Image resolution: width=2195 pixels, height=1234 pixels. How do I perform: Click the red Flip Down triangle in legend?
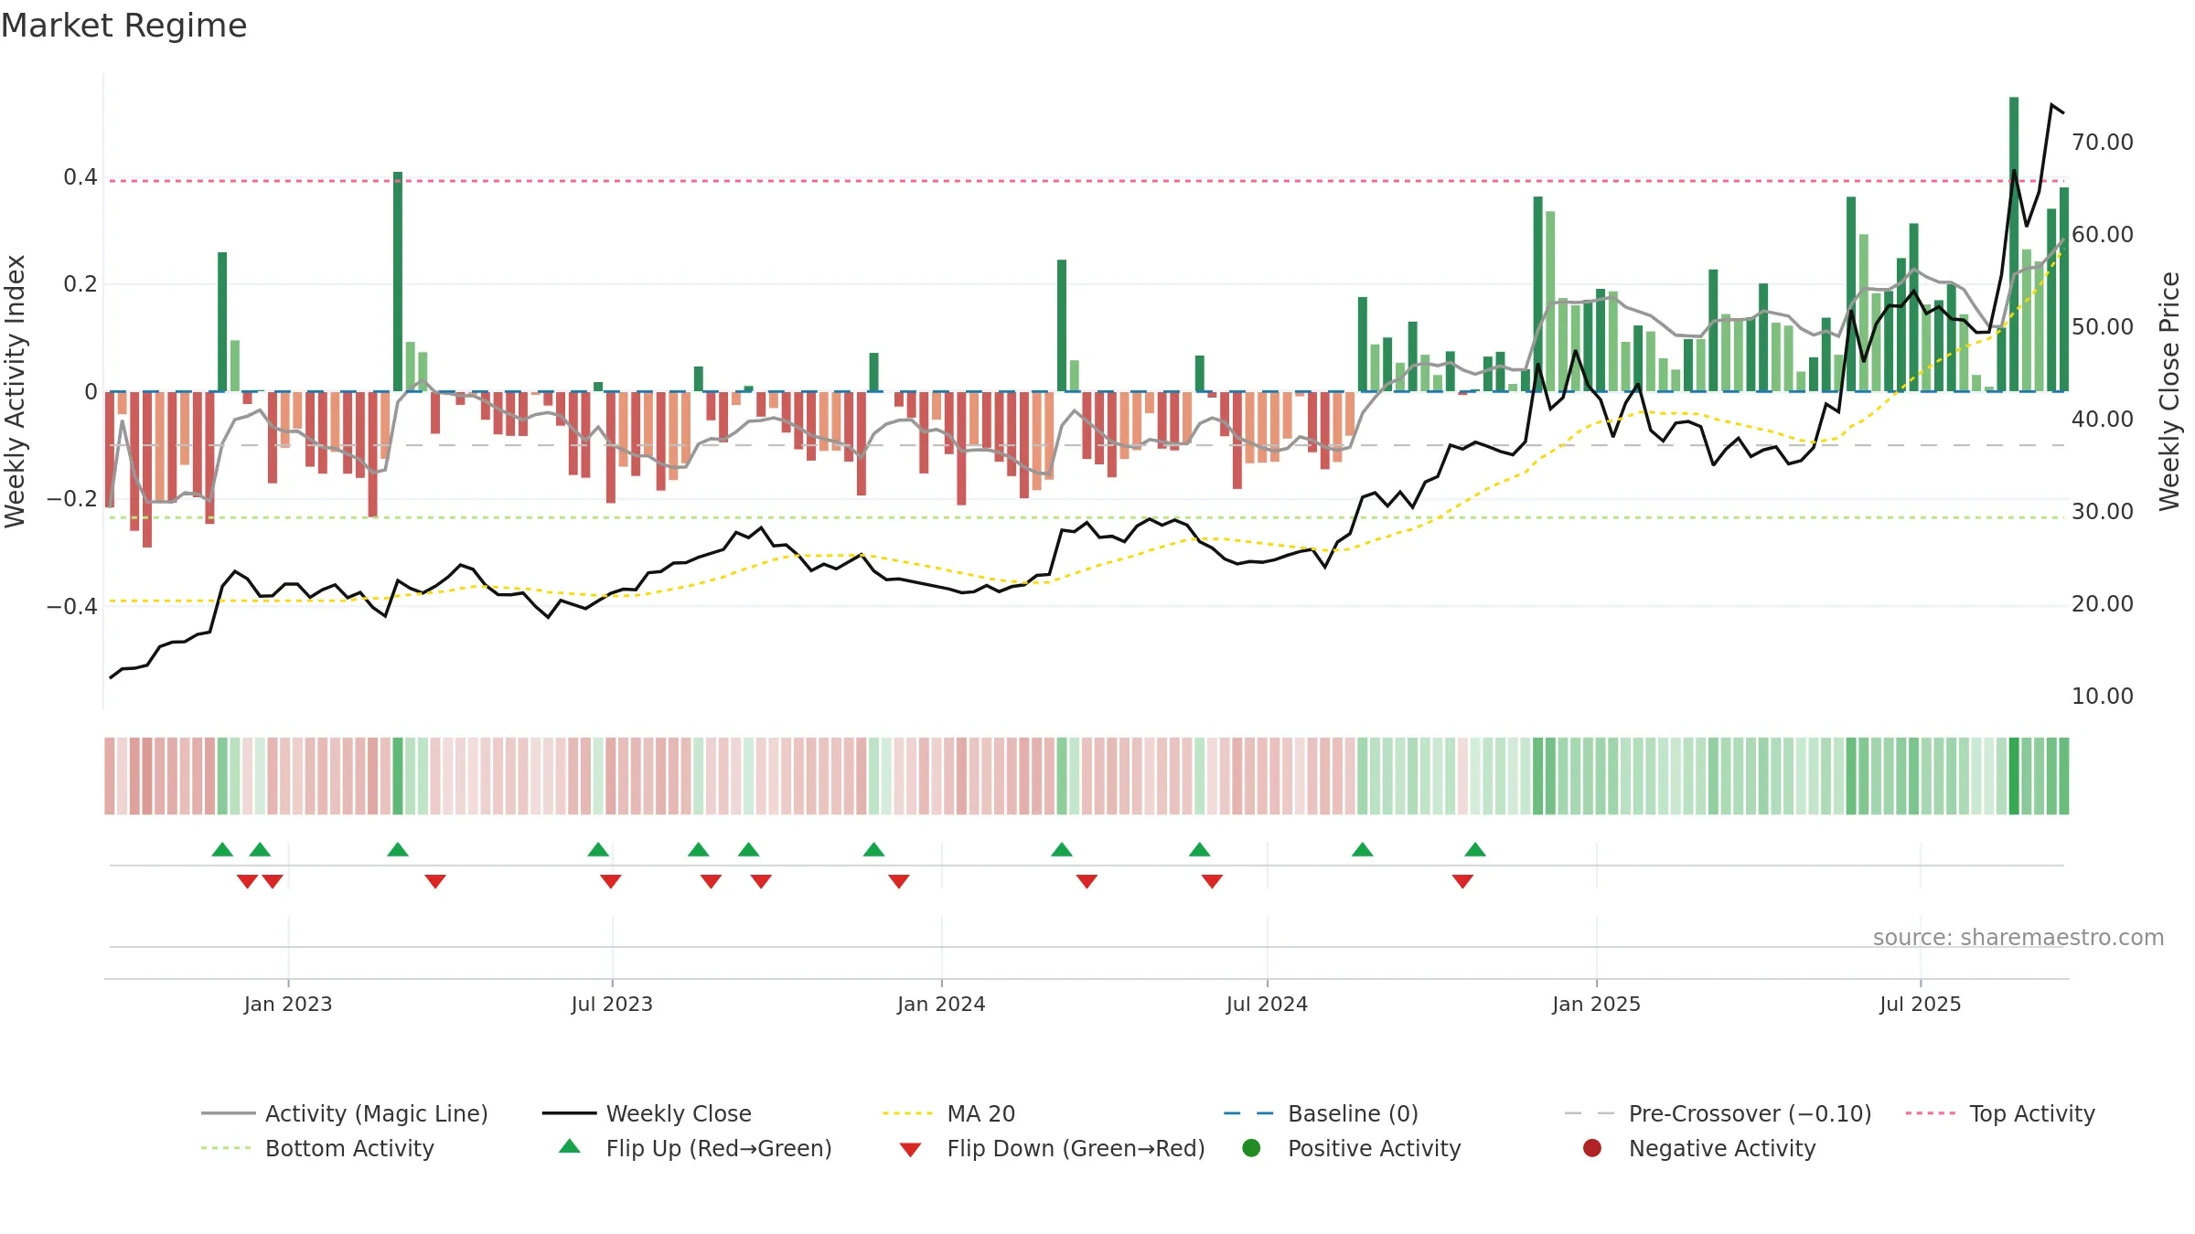click(910, 1150)
